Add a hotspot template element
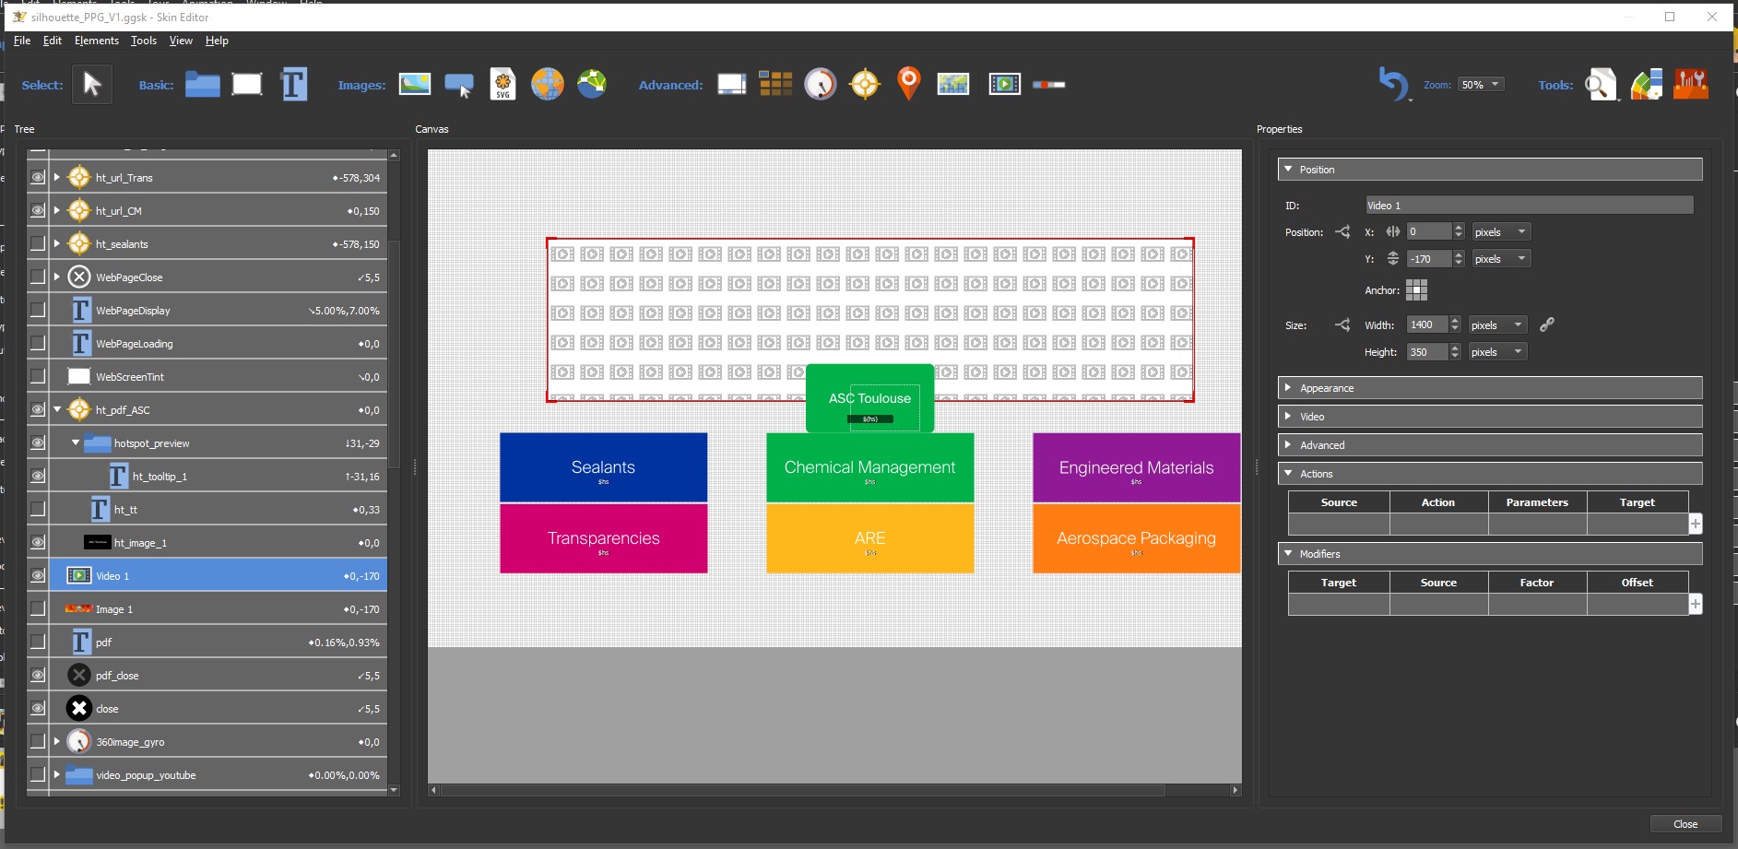The height and width of the screenshot is (849, 1738). [x=865, y=85]
